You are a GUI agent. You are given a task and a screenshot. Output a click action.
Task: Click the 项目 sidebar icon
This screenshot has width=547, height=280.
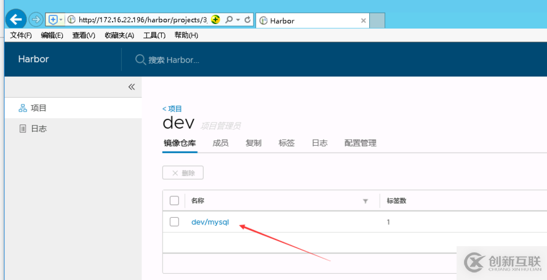click(23, 108)
